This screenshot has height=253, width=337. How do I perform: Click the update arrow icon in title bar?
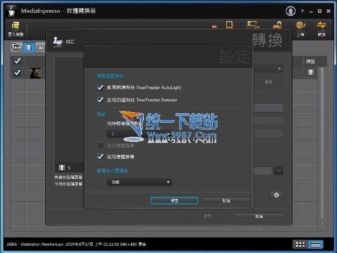tap(290, 11)
